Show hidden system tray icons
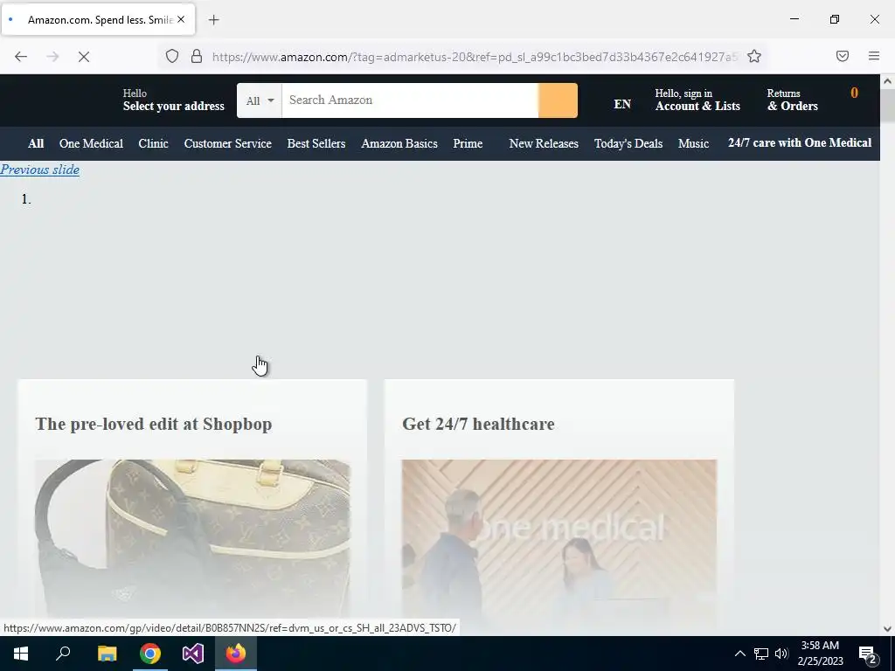Image resolution: width=895 pixels, height=671 pixels. (739, 654)
